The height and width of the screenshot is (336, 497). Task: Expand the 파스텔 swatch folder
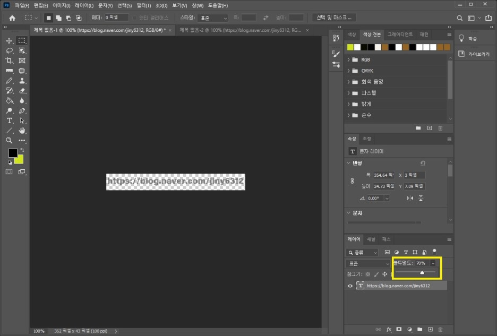point(349,93)
